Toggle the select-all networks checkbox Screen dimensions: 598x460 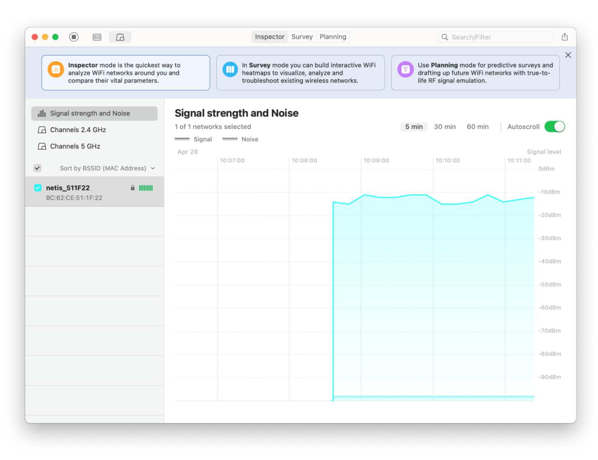point(38,168)
